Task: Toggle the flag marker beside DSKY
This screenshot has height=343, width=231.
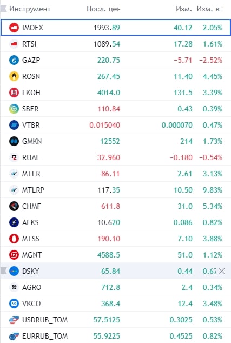Action: coord(4,271)
